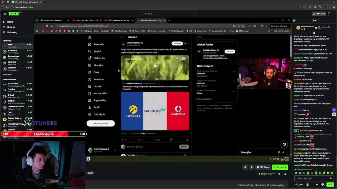Open chat settings gear icon

click(317, 185)
